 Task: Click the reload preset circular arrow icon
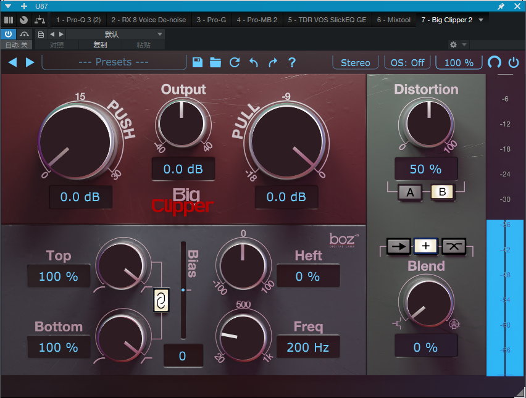(x=235, y=62)
